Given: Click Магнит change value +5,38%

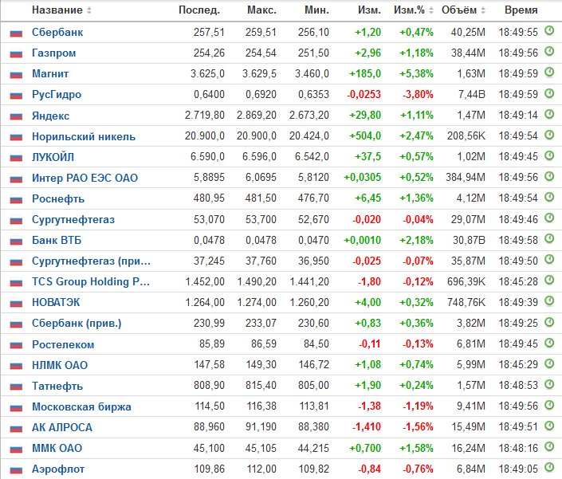Looking at the screenshot, I should click(416, 74).
